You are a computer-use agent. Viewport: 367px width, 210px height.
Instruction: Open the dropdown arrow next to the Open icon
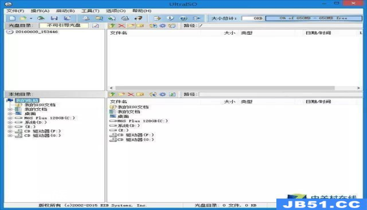pyautogui.click(x=31, y=18)
